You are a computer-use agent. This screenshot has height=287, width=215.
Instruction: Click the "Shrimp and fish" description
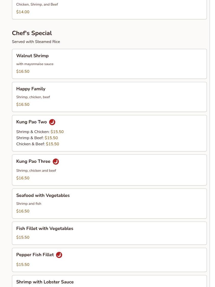tap(29, 204)
